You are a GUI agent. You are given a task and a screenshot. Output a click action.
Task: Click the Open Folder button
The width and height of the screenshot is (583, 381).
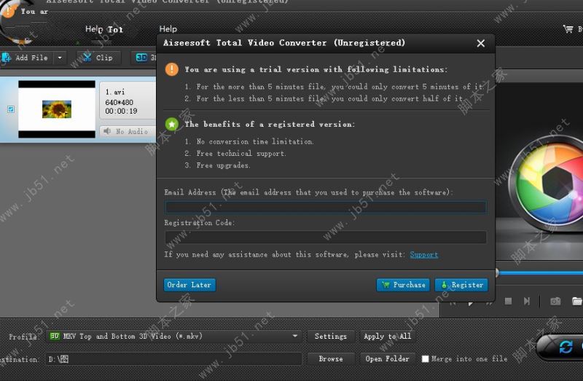(388, 359)
